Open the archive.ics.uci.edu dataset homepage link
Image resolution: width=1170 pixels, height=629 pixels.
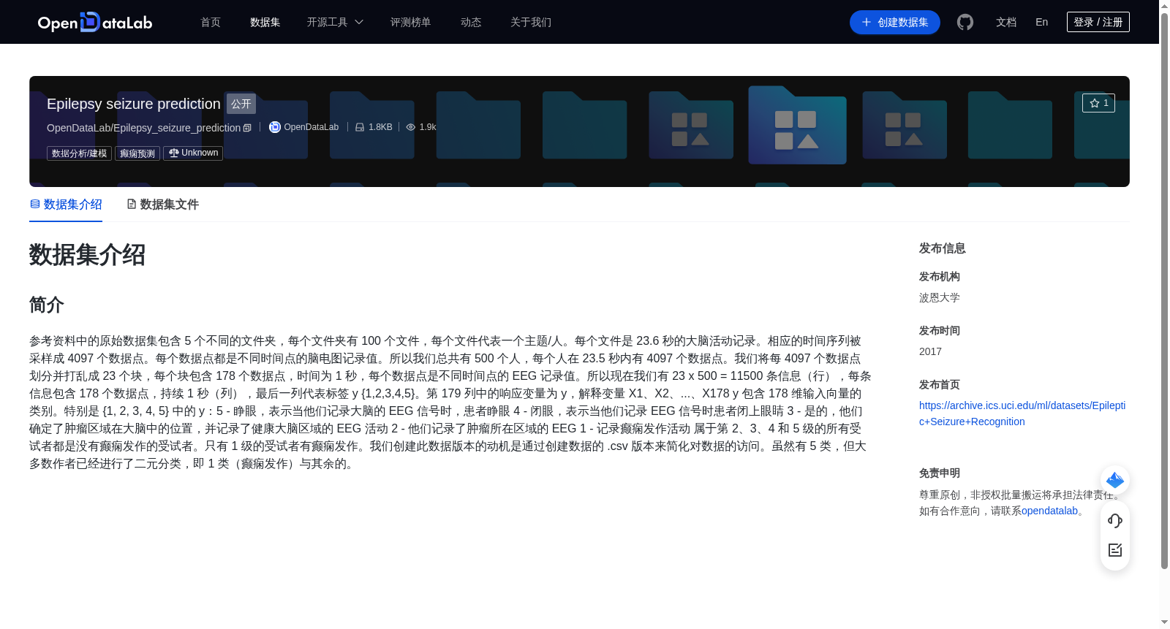pos(1022,413)
